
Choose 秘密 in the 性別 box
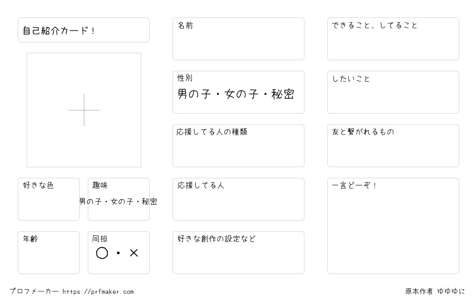(x=283, y=94)
